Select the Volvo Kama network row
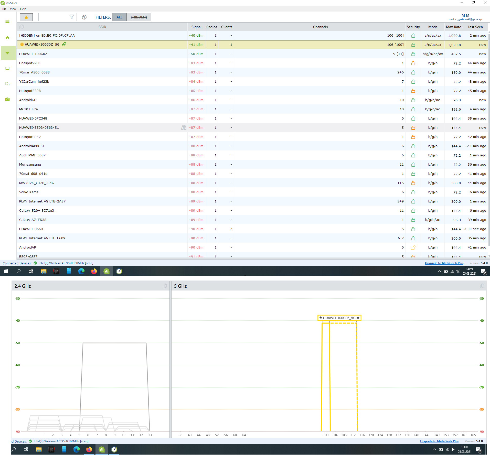Viewport: 490px width, 473px height. [x=252, y=192]
